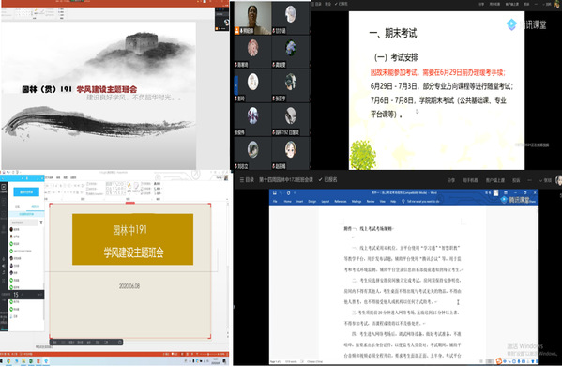Click 分享 in the lower Tencent Classroom bar
Screen dimensions: 562x367
[x=451, y=180]
